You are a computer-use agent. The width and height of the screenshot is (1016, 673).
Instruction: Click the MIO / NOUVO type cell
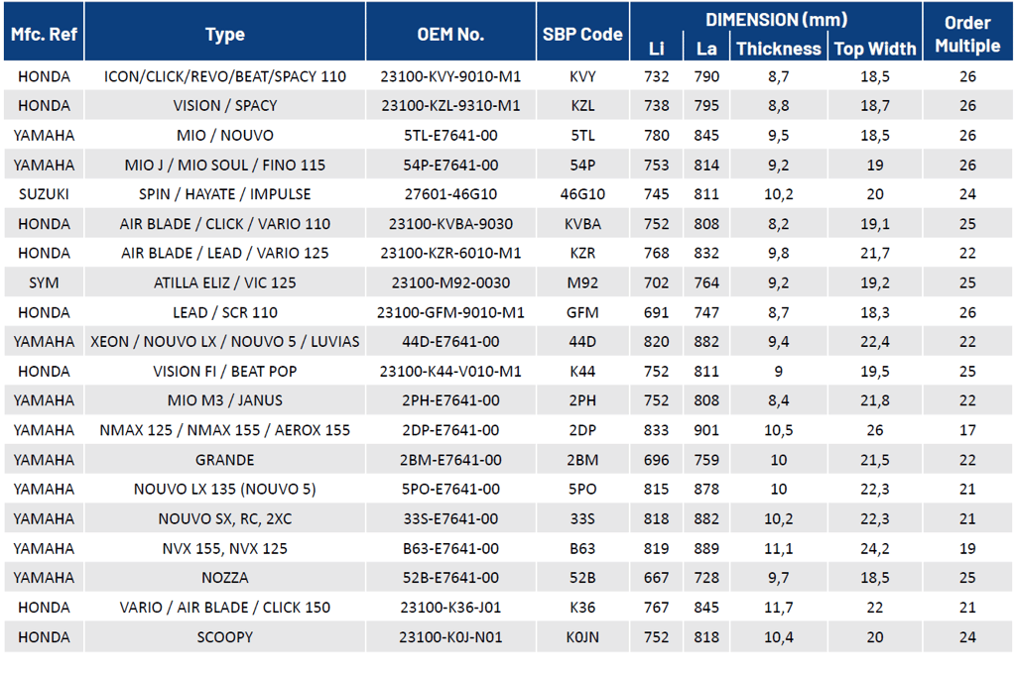click(225, 135)
